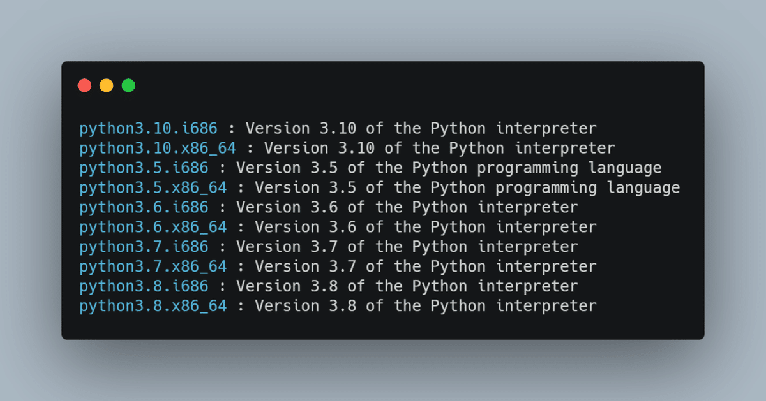Click the python3.5.i686 package name
766x401 pixels.
coord(144,168)
